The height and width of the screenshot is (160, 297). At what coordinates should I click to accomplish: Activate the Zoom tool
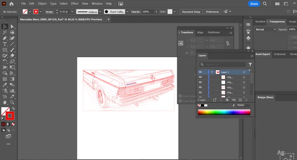point(12,102)
